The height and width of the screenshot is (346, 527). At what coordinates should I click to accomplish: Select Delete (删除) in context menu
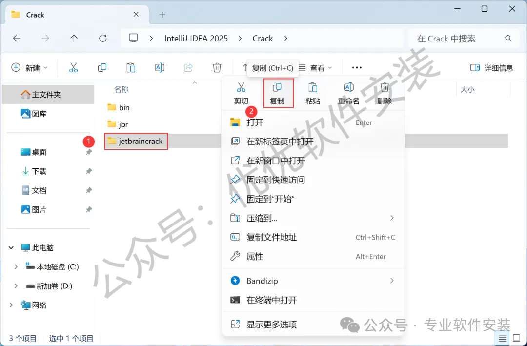385,93
